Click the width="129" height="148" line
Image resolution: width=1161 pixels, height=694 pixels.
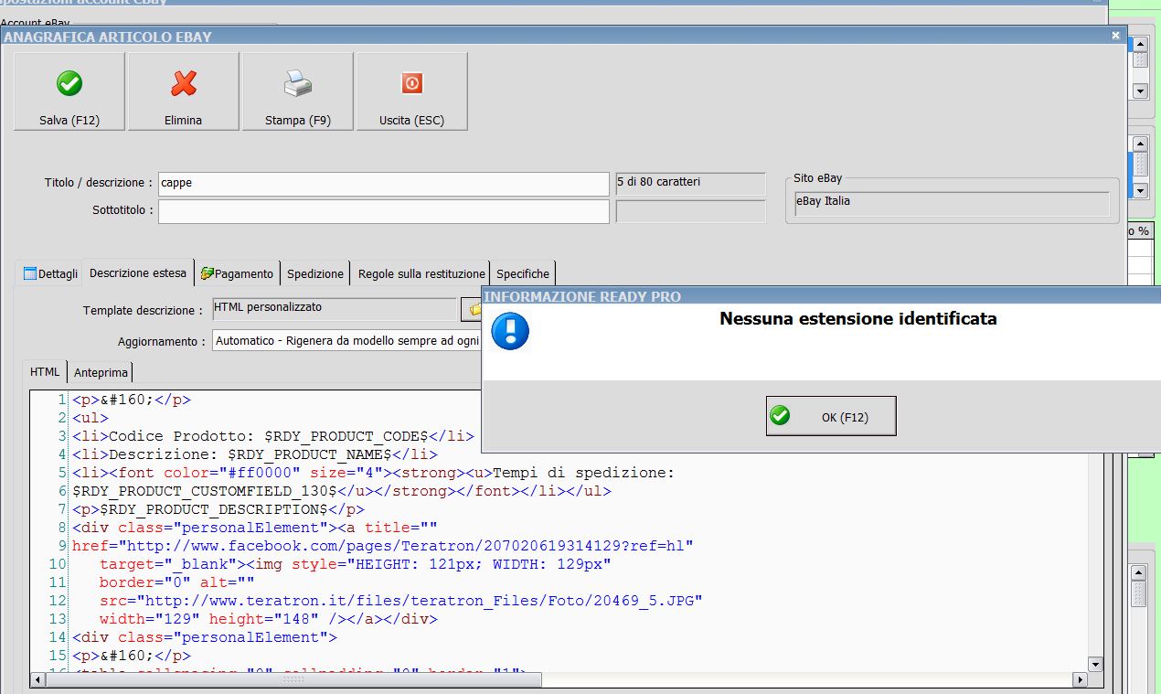point(269,619)
